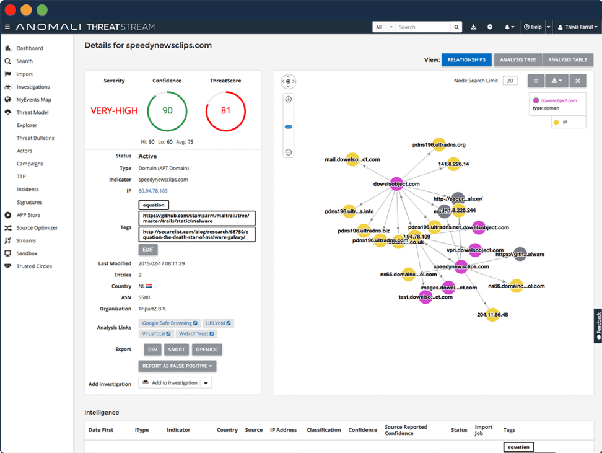Switch to Relationships view

pos(466,60)
